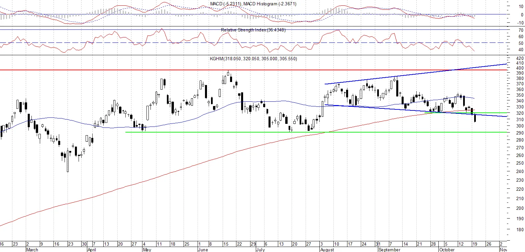This screenshot has width=525, height=252.
Task: Click the long green support line at 290
Action: (x=317, y=132)
